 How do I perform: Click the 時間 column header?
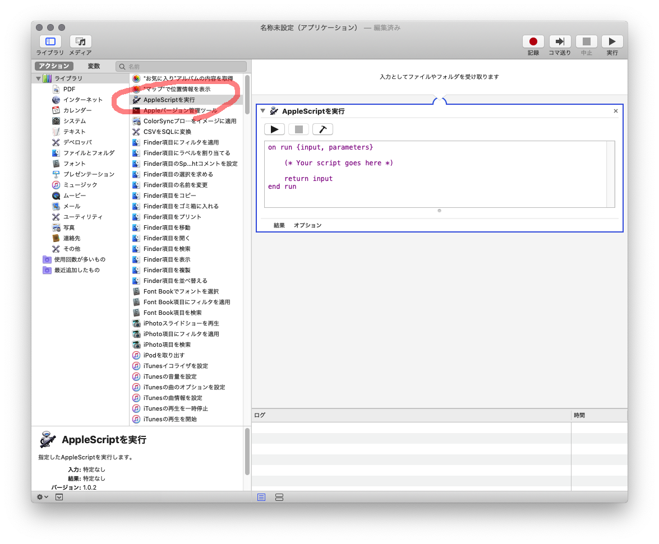(600, 415)
